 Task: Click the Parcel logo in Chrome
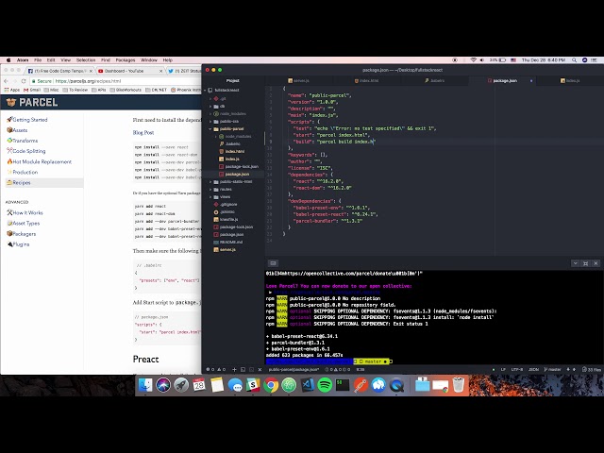(32, 102)
